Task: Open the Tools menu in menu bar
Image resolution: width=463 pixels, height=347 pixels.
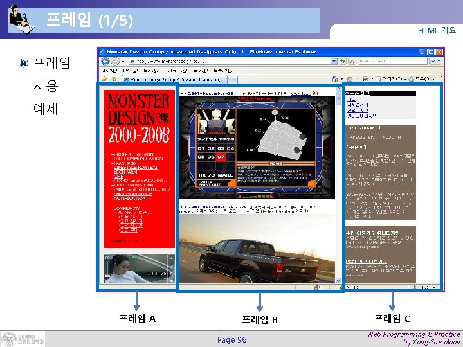Action: point(201,71)
